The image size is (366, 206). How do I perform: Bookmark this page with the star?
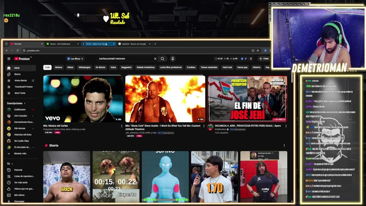point(258,51)
